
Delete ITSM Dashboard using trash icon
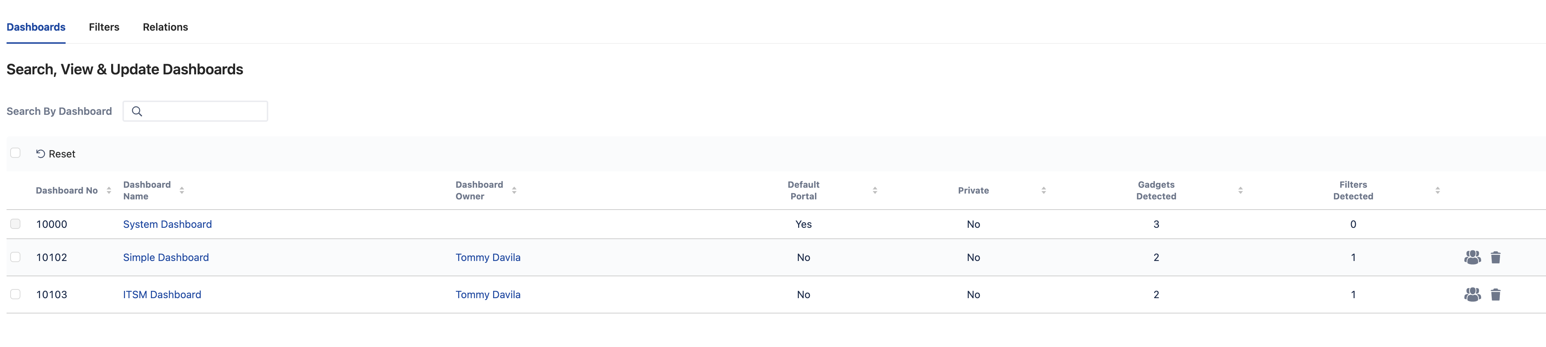(1496, 295)
